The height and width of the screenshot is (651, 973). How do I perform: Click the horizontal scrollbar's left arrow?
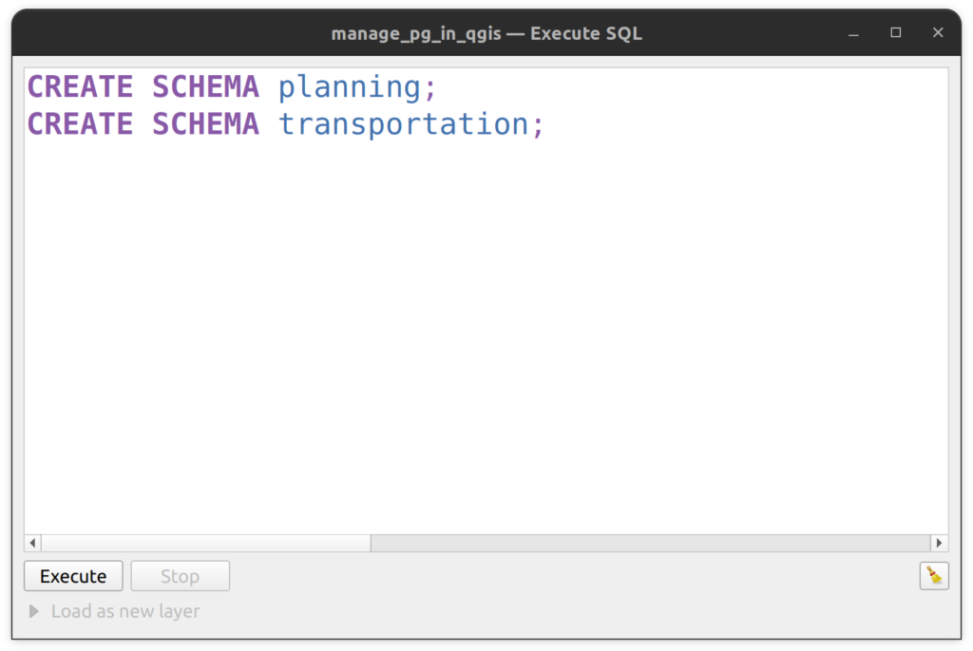tap(32, 543)
